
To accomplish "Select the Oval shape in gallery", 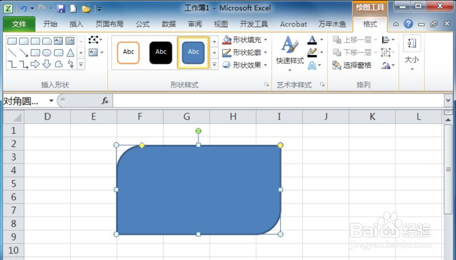I will coord(47,53).
